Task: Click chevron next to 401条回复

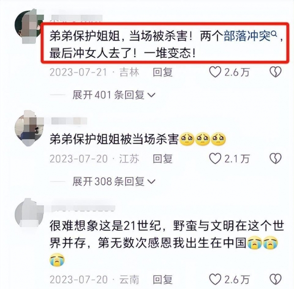Action: [151, 95]
